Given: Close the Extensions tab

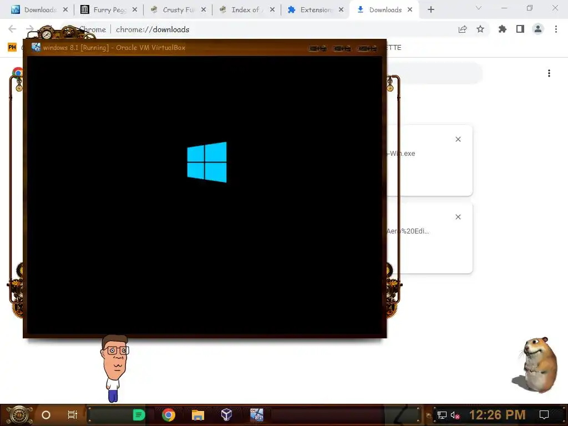Looking at the screenshot, I should pos(341,10).
